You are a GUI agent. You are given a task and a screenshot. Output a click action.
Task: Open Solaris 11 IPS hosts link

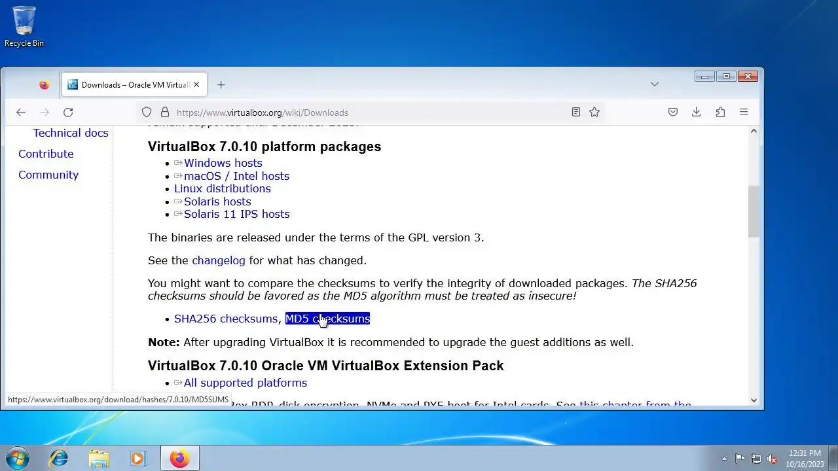236,214
